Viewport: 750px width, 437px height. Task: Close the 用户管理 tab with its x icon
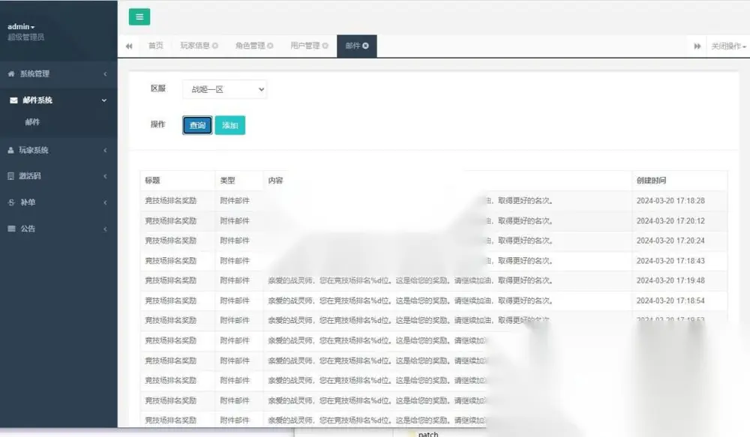(x=325, y=46)
